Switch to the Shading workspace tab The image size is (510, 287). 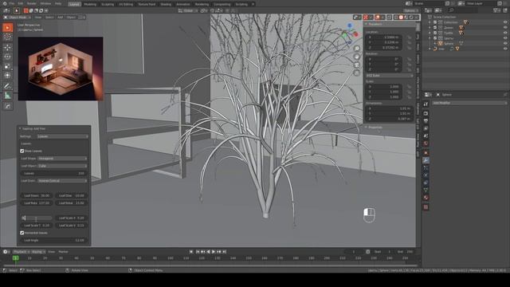point(166,4)
